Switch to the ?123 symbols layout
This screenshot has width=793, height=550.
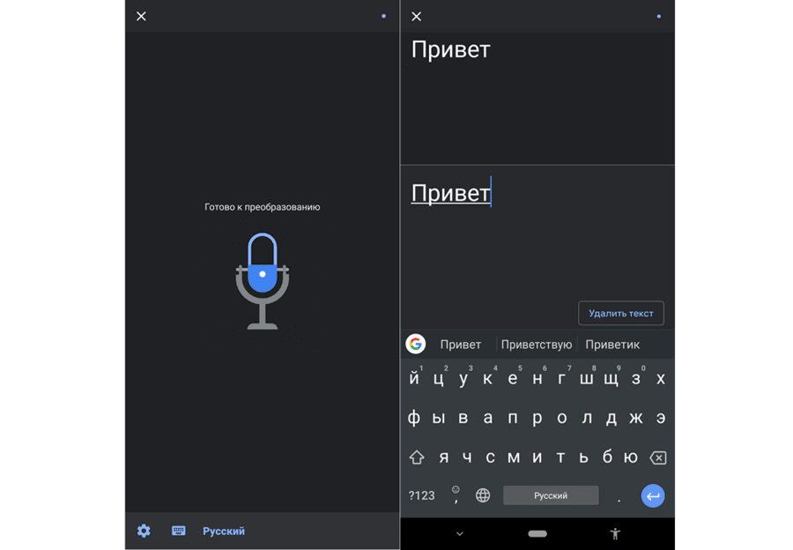(x=422, y=495)
